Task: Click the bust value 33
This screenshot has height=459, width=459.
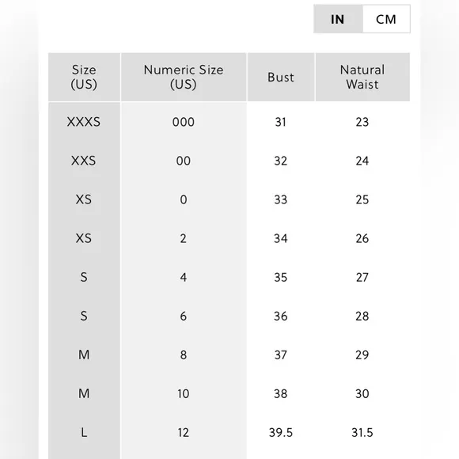Action: click(281, 199)
